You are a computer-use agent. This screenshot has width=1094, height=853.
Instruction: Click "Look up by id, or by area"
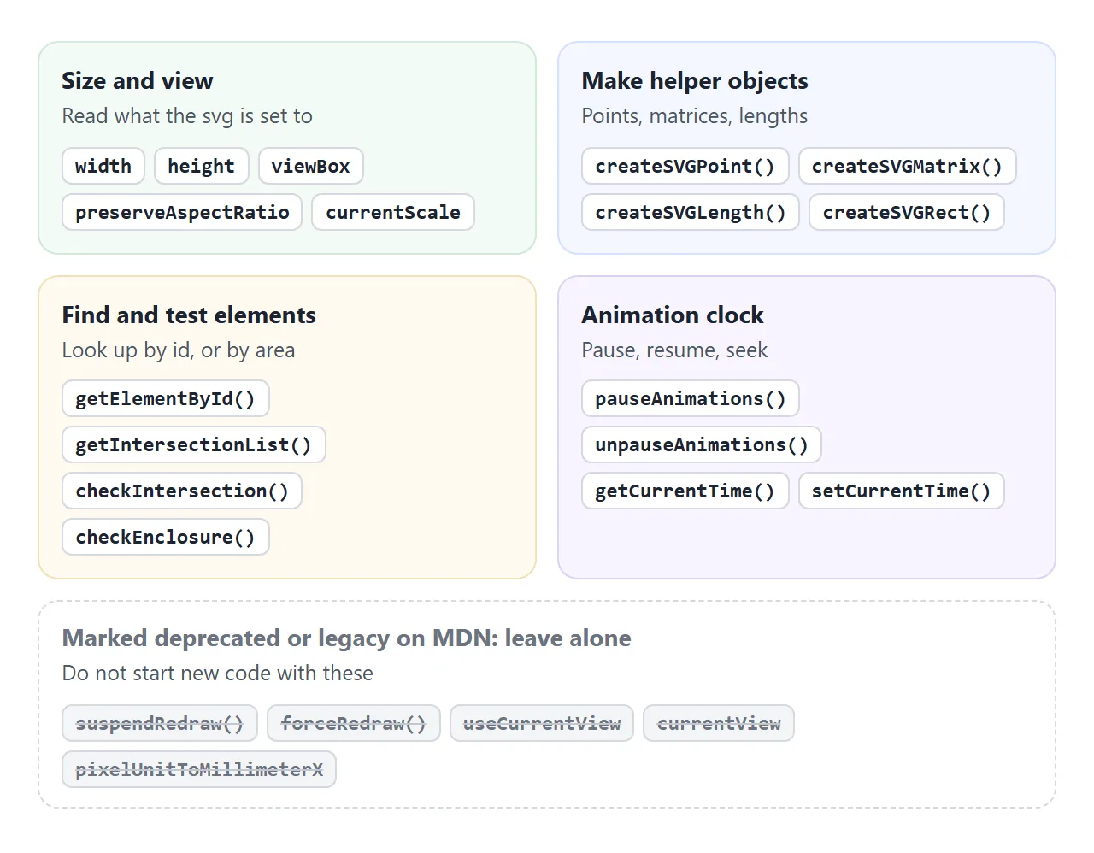tap(179, 350)
